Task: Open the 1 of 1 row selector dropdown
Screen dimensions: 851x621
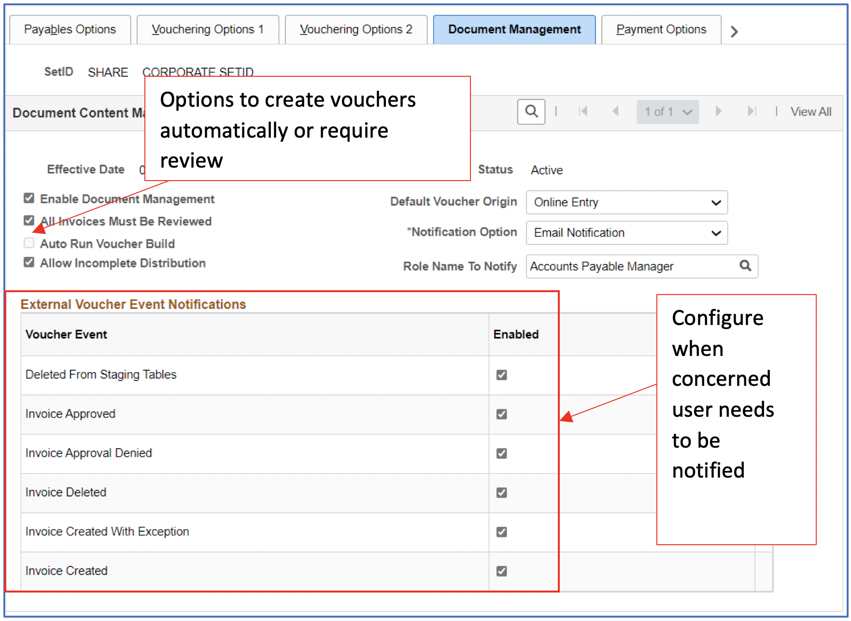Action: tap(667, 112)
